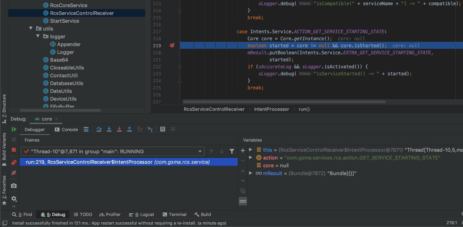Click Show Execution Point icon
Screen dimensions: 463x227
pos(86,129)
